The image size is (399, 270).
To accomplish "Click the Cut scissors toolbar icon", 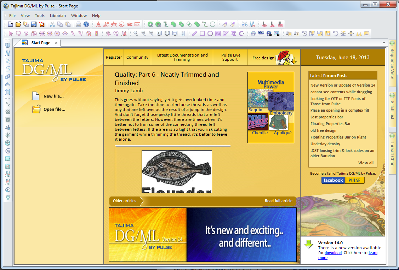I will pyautogui.click(x=52, y=24).
